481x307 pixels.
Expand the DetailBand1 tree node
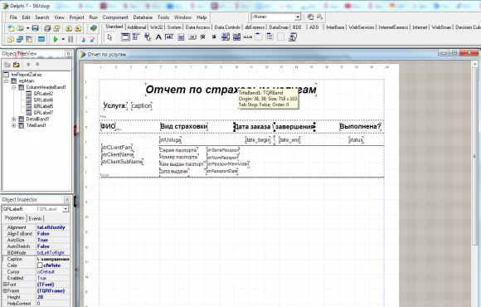[x=13, y=119]
